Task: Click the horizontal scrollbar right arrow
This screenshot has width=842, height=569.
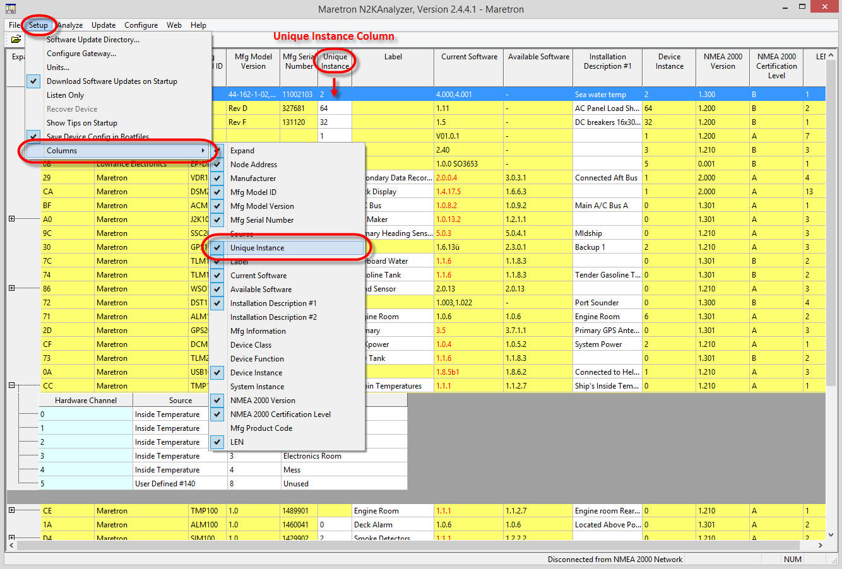Action: pyautogui.click(x=821, y=545)
